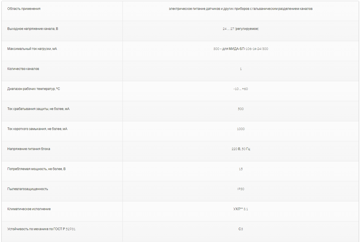Image resolution: width=361 pixels, height=242 pixels.
Task: Click the '-10 ... +60' temperature value
Action: (x=240, y=89)
